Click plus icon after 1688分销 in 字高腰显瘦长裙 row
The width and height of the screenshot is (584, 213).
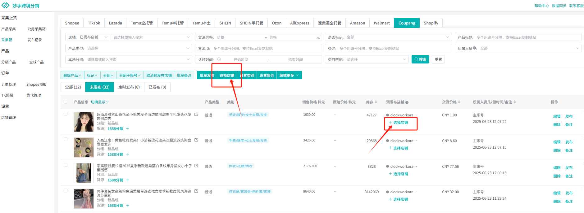(128, 180)
